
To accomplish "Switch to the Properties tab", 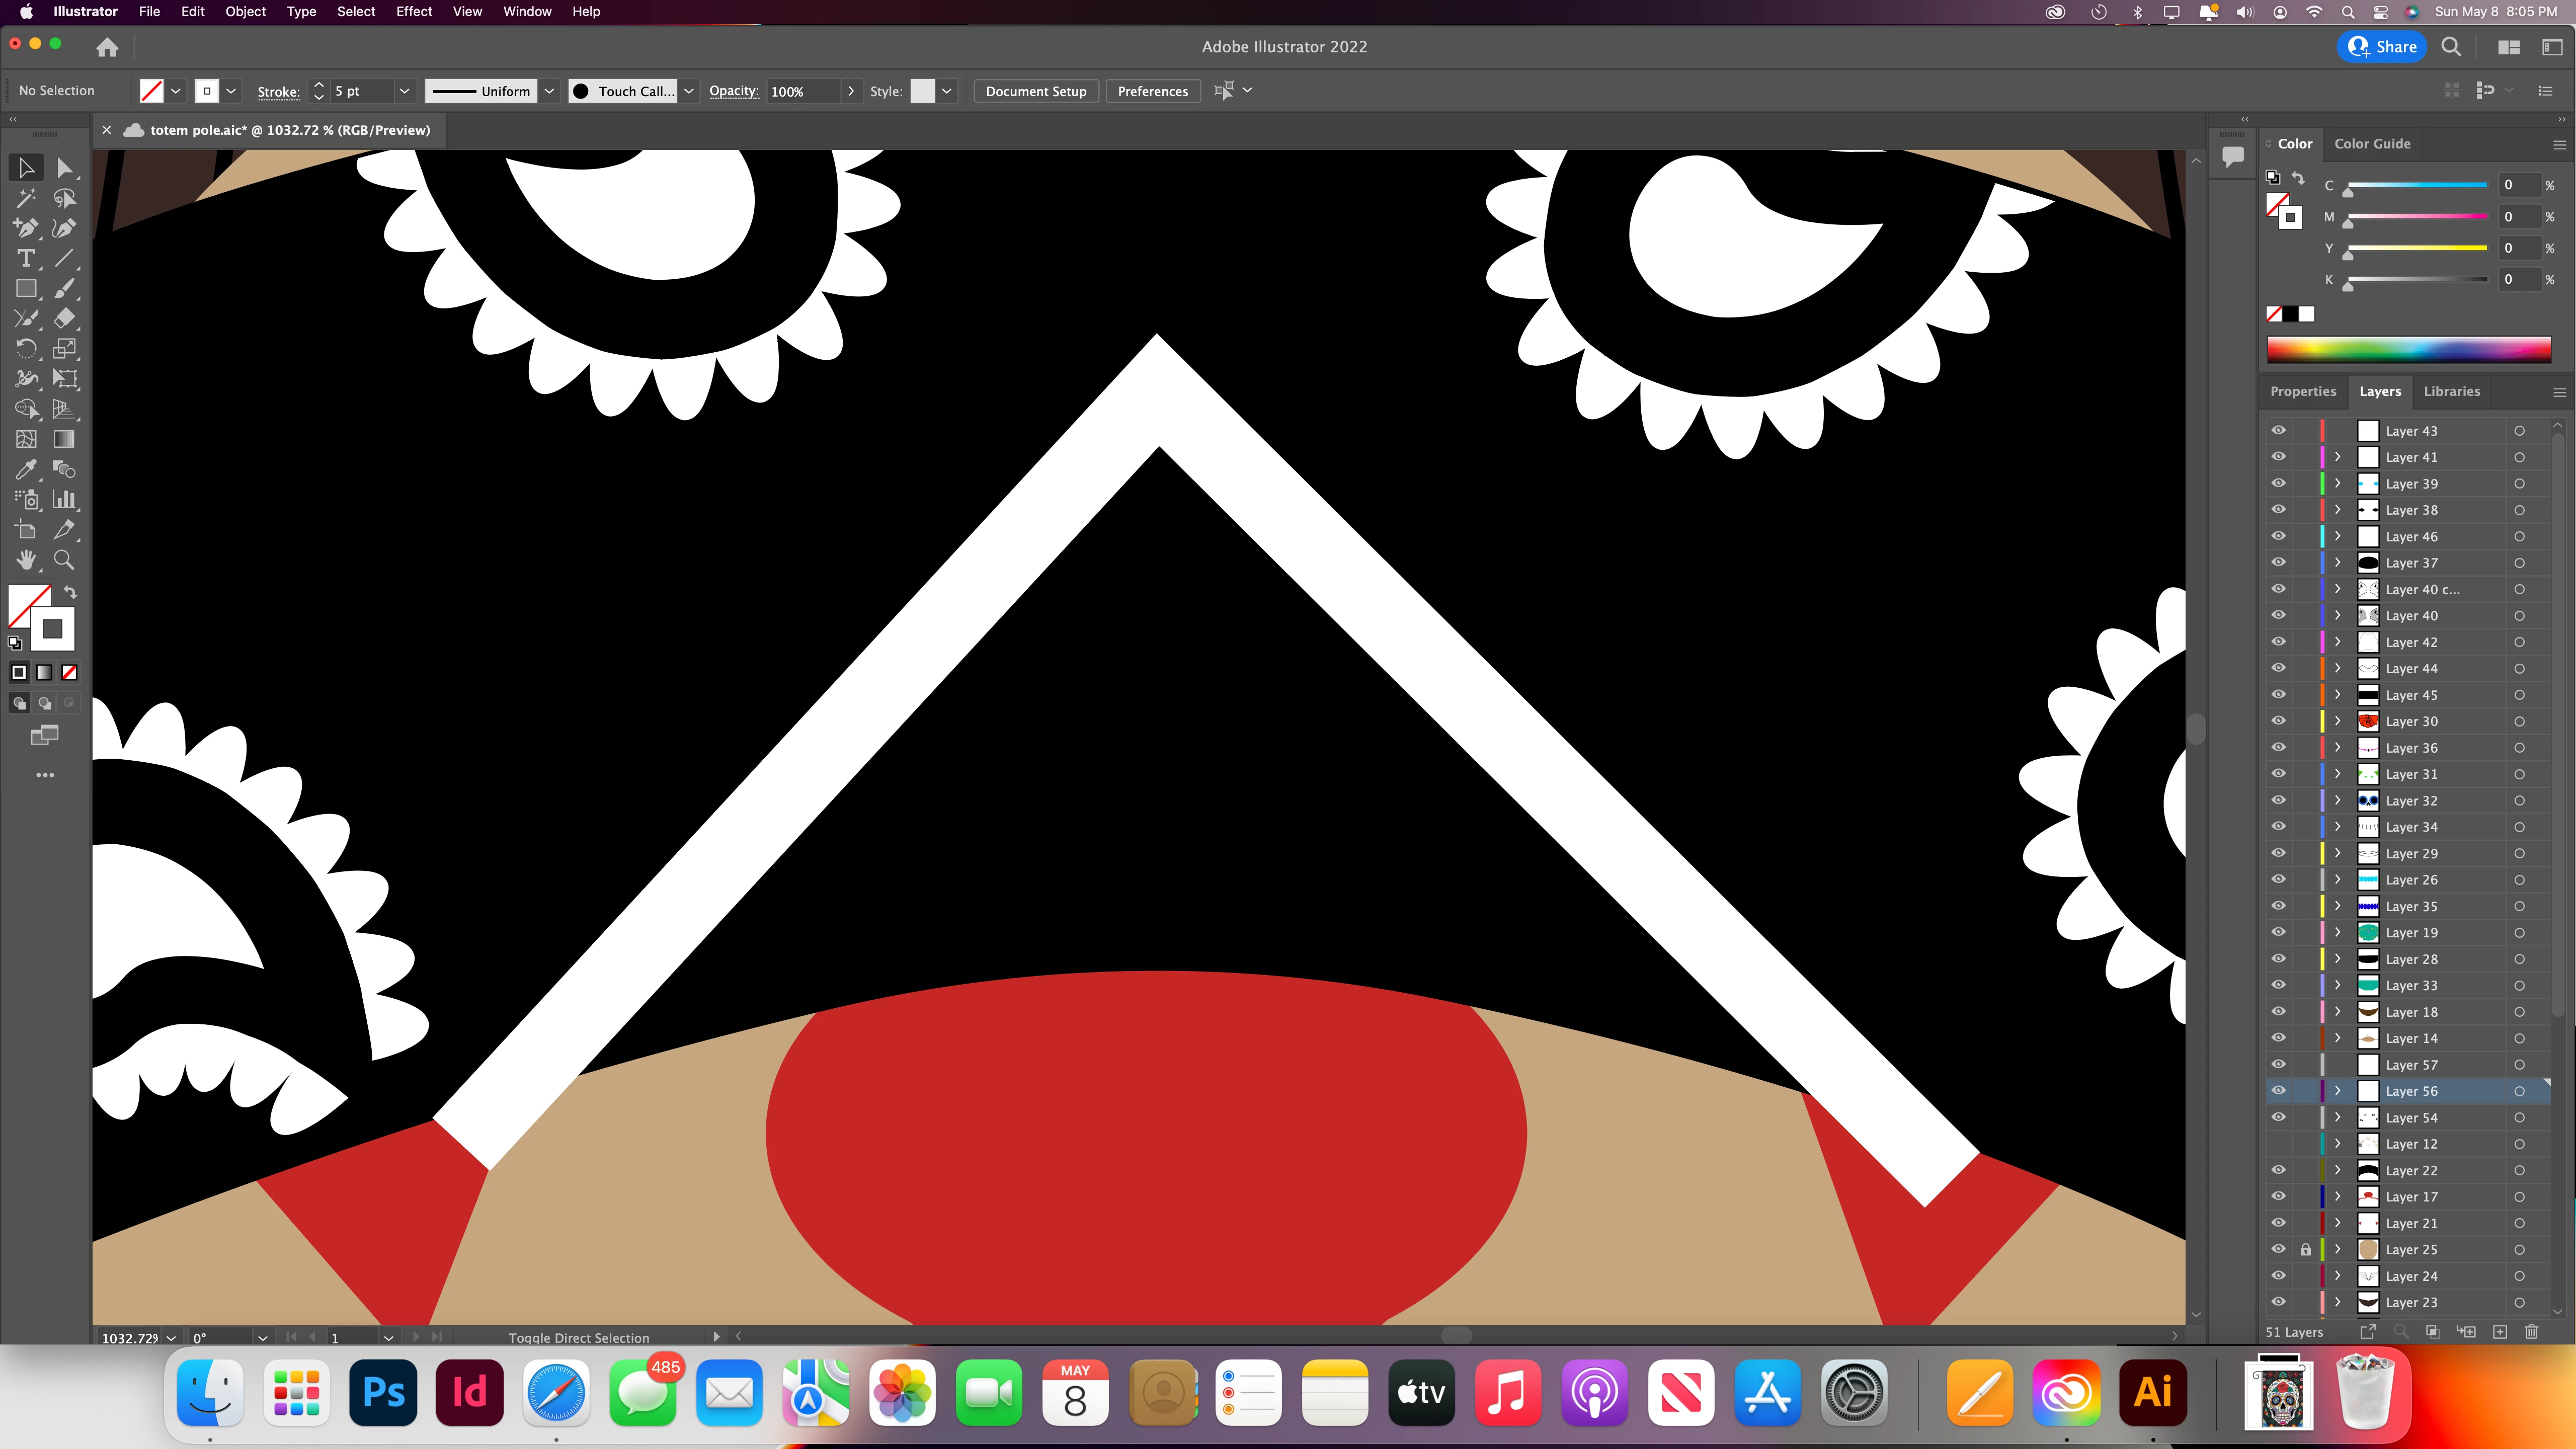I will [x=2302, y=391].
